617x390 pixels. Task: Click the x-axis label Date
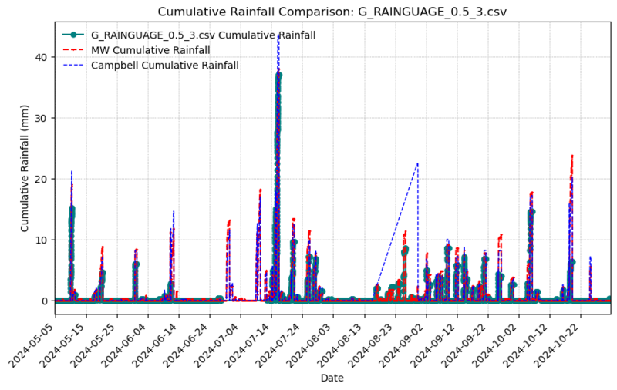click(332, 378)
